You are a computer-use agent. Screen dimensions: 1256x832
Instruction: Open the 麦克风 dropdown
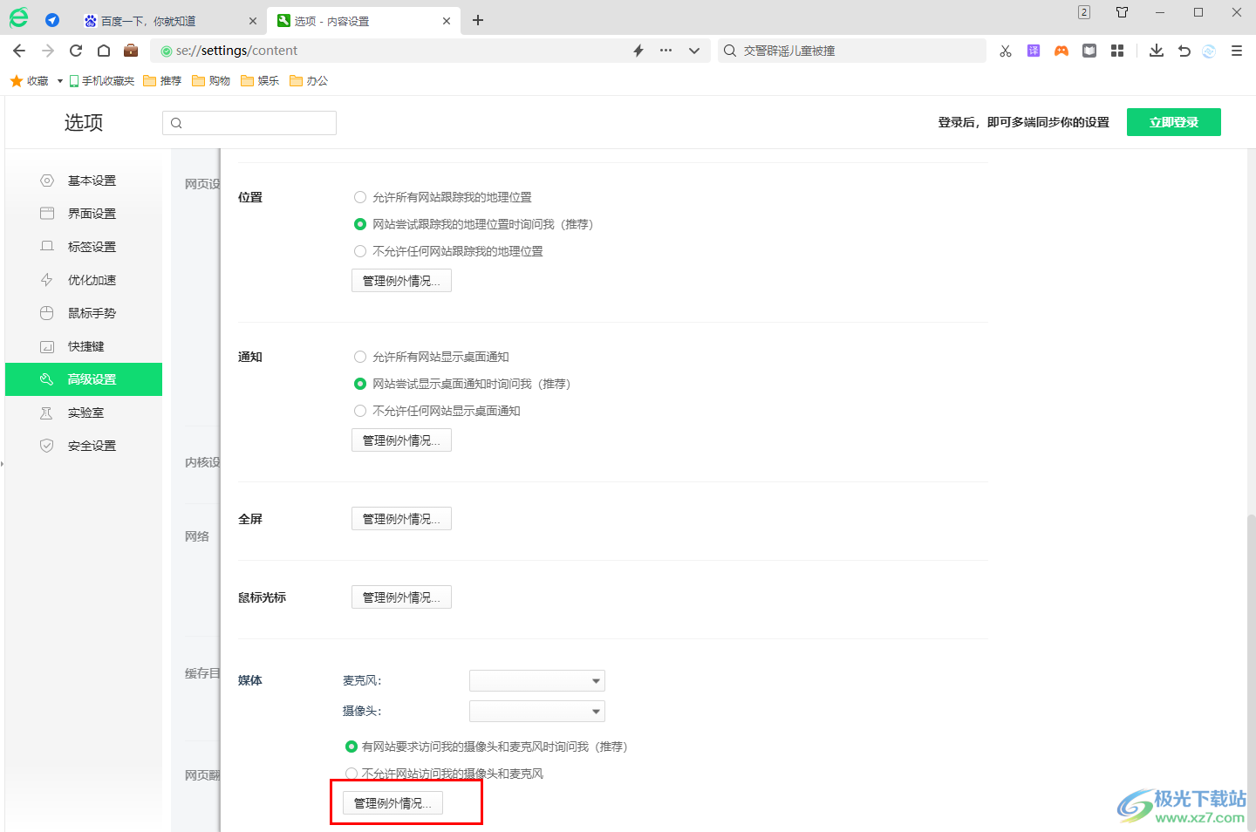[x=537, y=680]
